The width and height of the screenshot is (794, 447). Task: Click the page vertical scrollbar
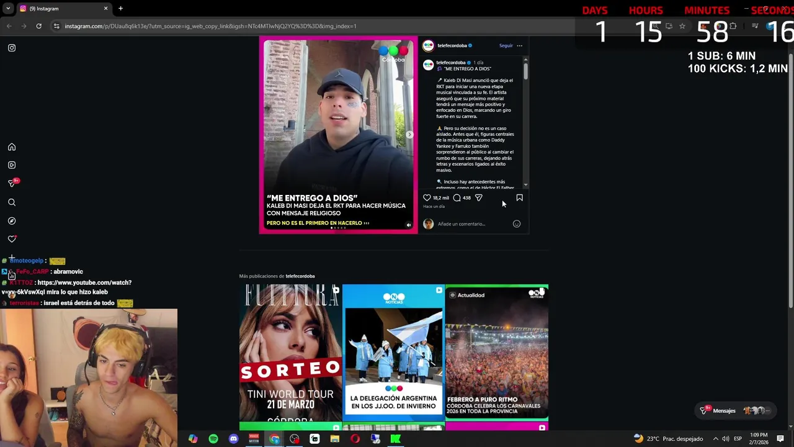click(x=790, y=180)
